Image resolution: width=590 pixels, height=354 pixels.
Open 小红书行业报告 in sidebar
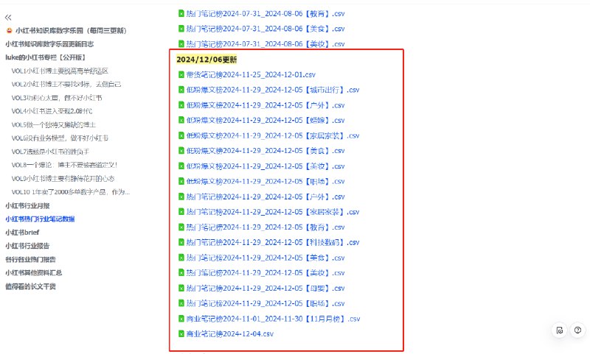click(27, 246)
